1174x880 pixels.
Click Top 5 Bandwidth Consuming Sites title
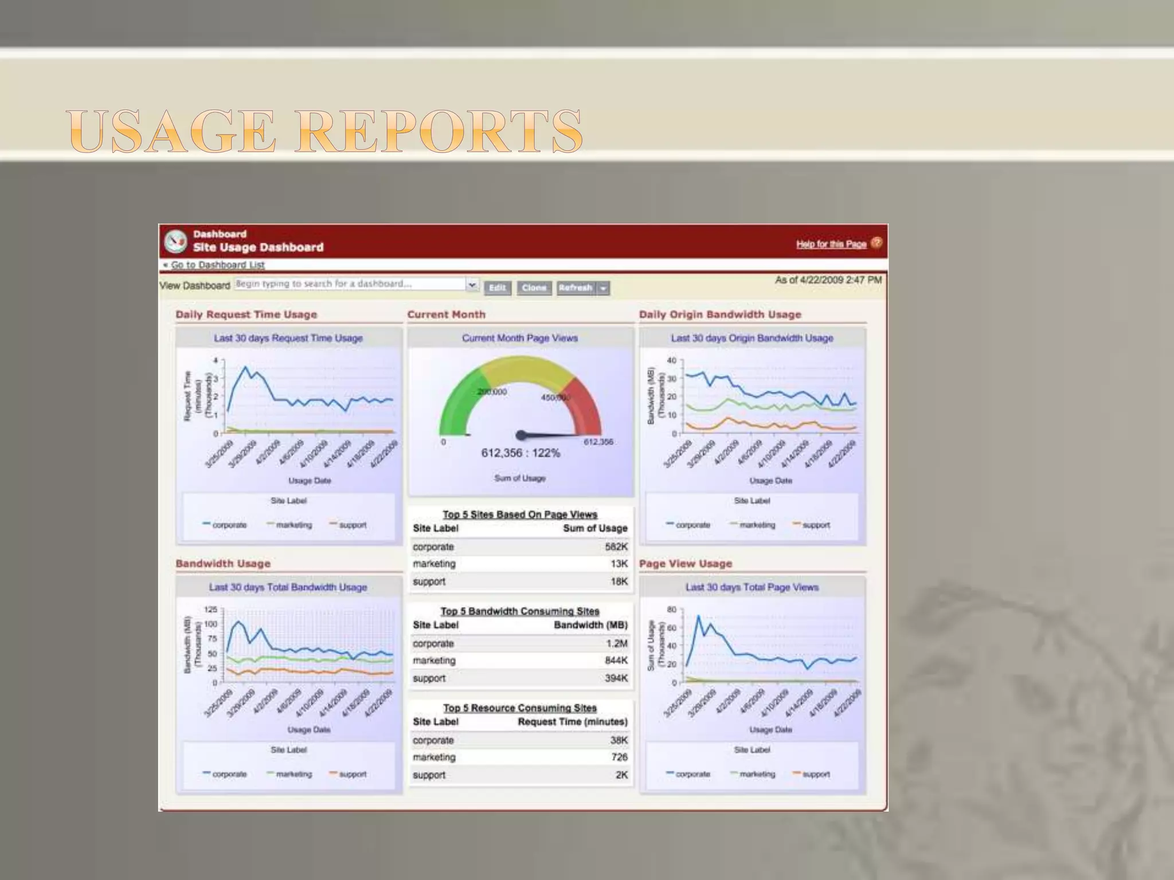click(520, 611)
